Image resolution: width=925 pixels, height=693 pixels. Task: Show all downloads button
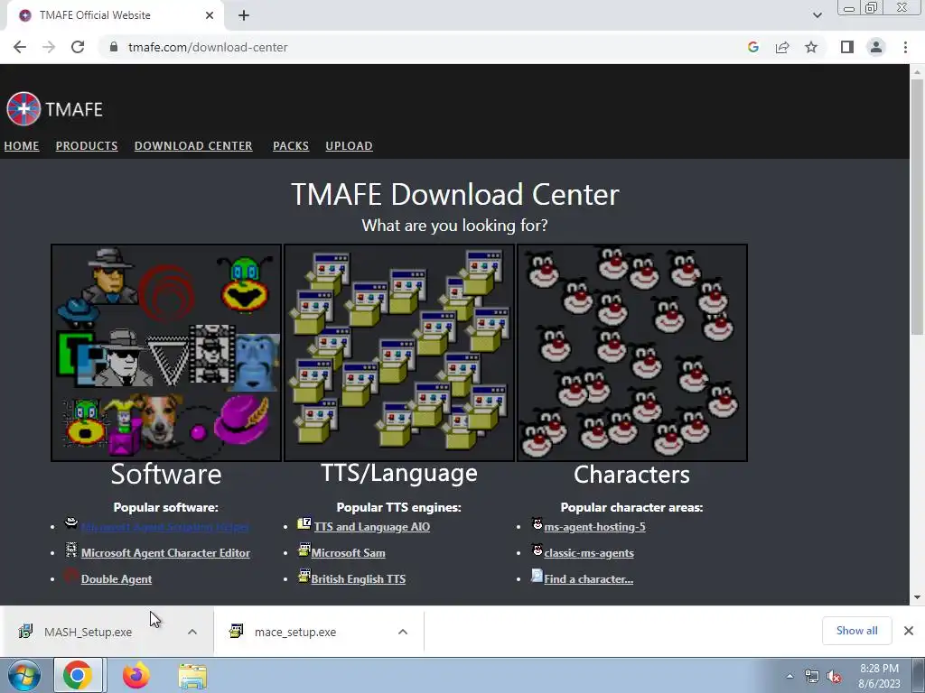point(856,631)
